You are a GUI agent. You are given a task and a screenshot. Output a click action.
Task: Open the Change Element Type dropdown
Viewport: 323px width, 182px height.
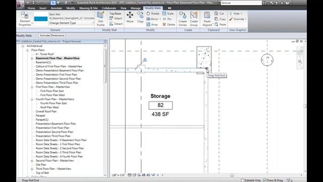(x=72, y=23)
